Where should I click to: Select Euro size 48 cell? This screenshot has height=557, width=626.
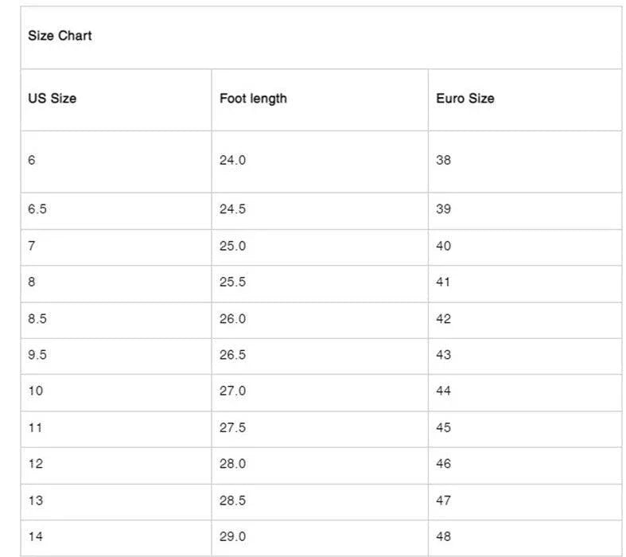(x=444, y=537)
